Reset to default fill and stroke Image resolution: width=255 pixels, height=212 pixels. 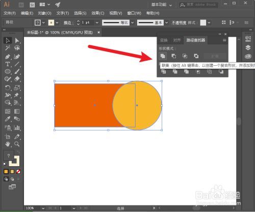coord(5,164)
